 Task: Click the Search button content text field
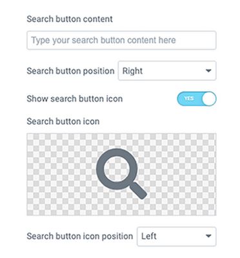tap(121, 40)
